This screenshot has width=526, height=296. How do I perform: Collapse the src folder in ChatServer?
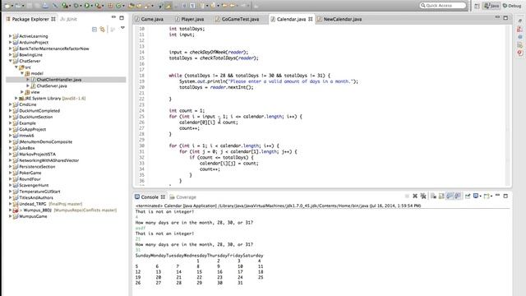click(16, 67)
